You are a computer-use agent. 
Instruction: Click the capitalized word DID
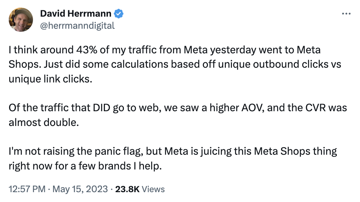(x=102, y=108)
